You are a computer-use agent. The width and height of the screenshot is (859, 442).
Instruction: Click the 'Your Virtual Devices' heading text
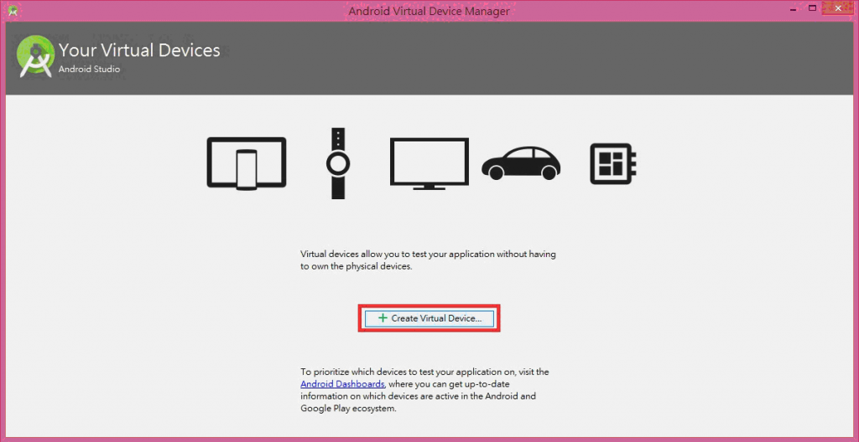[139, 50]
